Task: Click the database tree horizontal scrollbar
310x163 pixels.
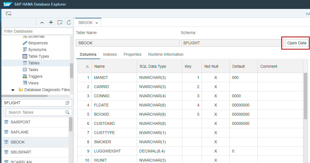Action: point(25,96)
